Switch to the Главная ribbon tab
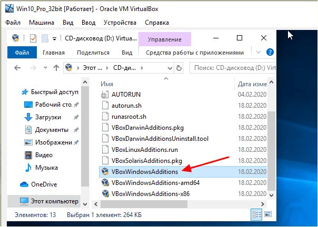Image resolution: width=318 pixels, height=227 pixels. [54, 53]
